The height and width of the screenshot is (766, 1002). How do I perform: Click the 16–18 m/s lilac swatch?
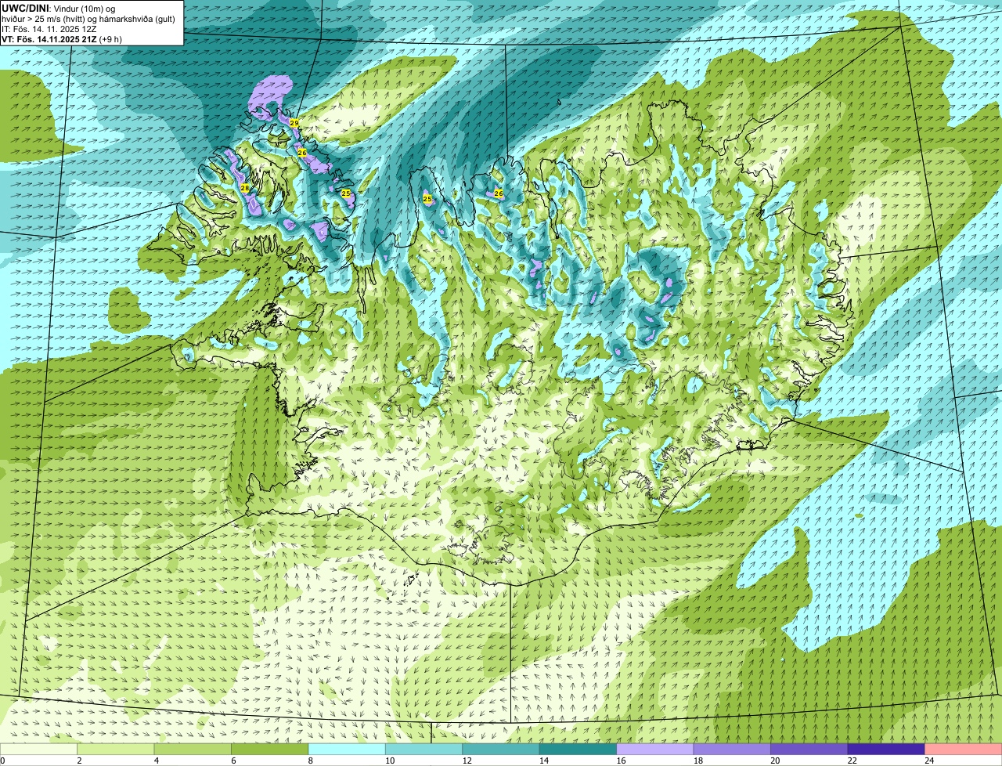[655, 749]
